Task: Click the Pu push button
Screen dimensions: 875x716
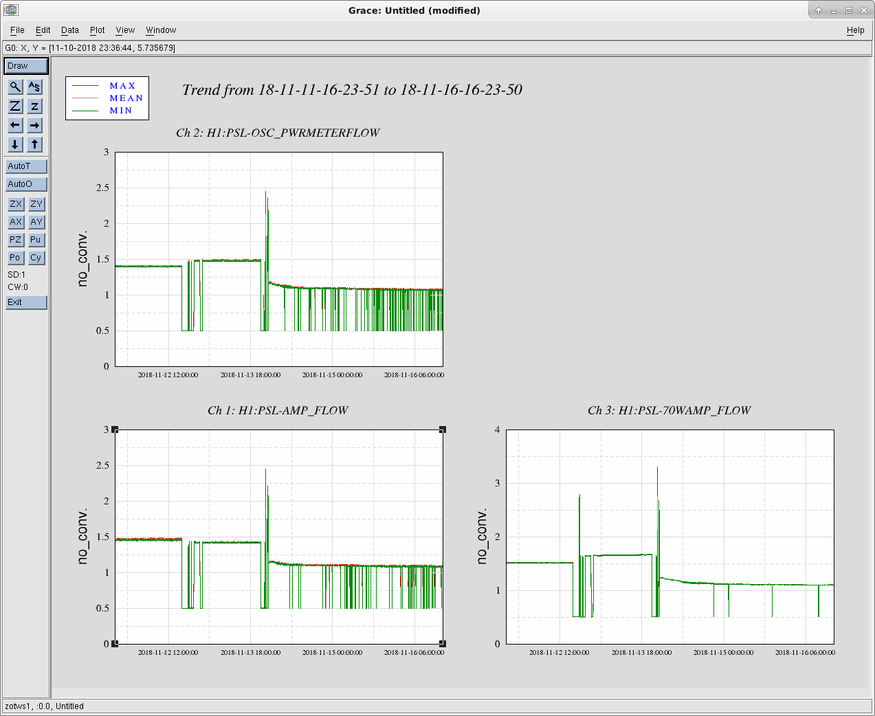Action: [36, 240]
